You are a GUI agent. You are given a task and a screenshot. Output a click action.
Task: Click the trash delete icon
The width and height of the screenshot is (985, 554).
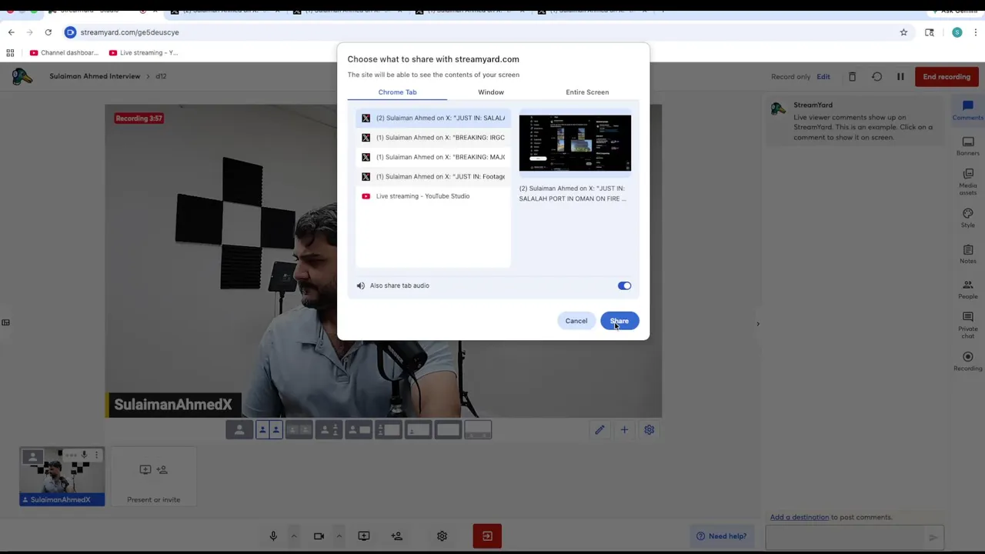click(x=852, y=77)
